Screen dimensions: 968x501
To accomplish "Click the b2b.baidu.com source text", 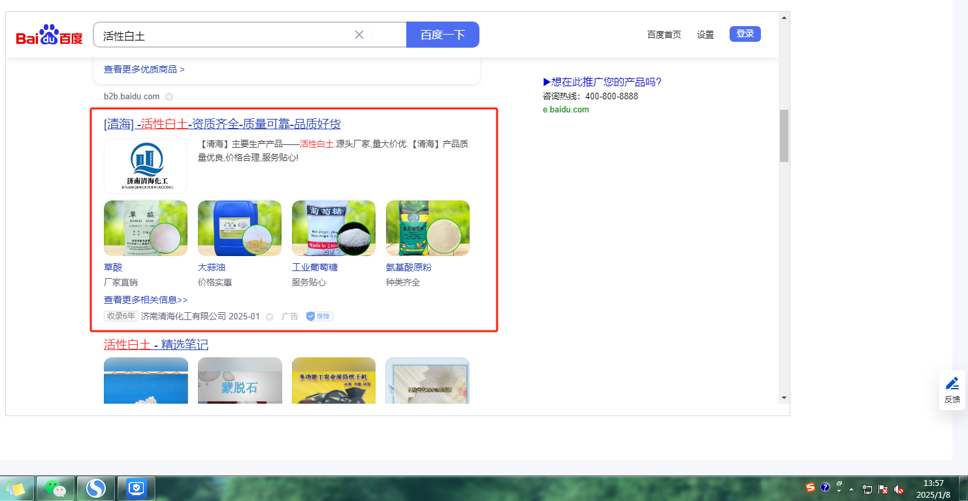I will pyautogui.click(x=131, y=97).
